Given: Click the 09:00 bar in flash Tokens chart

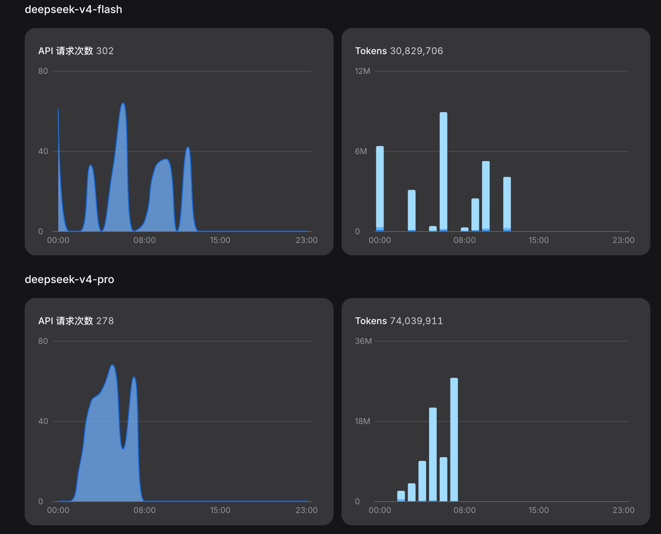Looking at the screenshot, I should click(475, 215).
